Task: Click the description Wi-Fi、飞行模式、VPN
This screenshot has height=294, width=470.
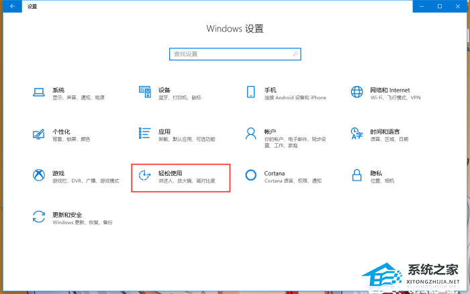Action: (395, 98)
